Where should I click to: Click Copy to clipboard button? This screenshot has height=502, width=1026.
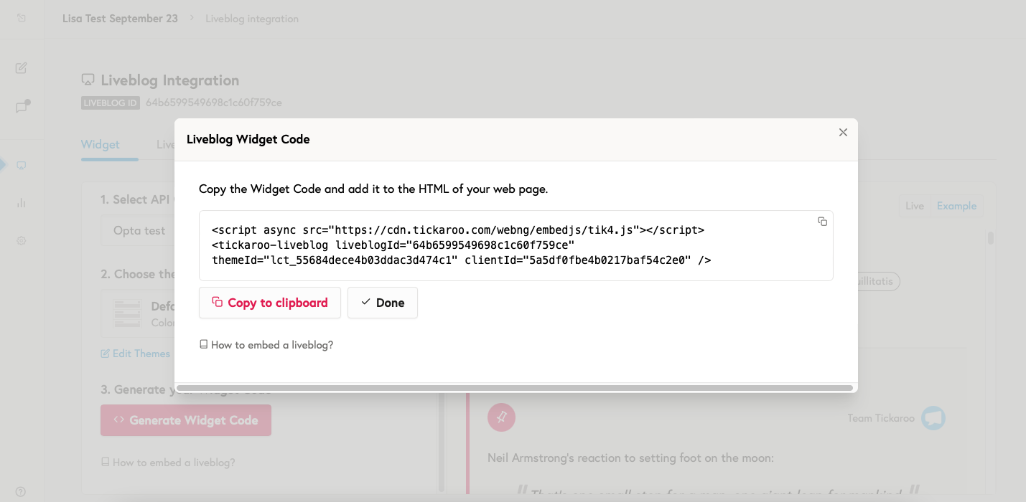click(270, 303)
